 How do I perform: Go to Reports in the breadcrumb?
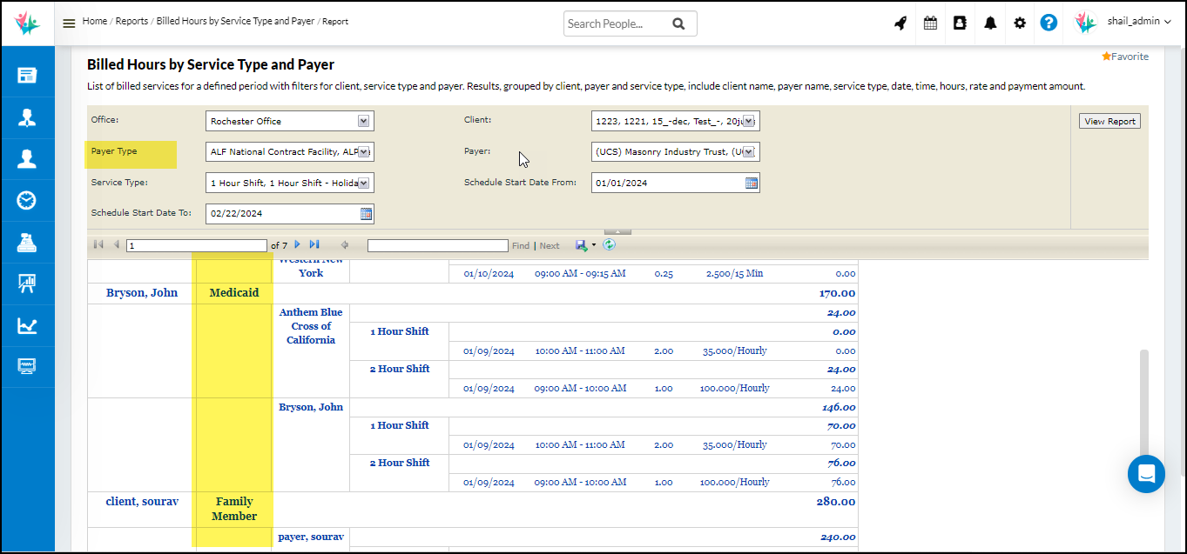[132, 21]
